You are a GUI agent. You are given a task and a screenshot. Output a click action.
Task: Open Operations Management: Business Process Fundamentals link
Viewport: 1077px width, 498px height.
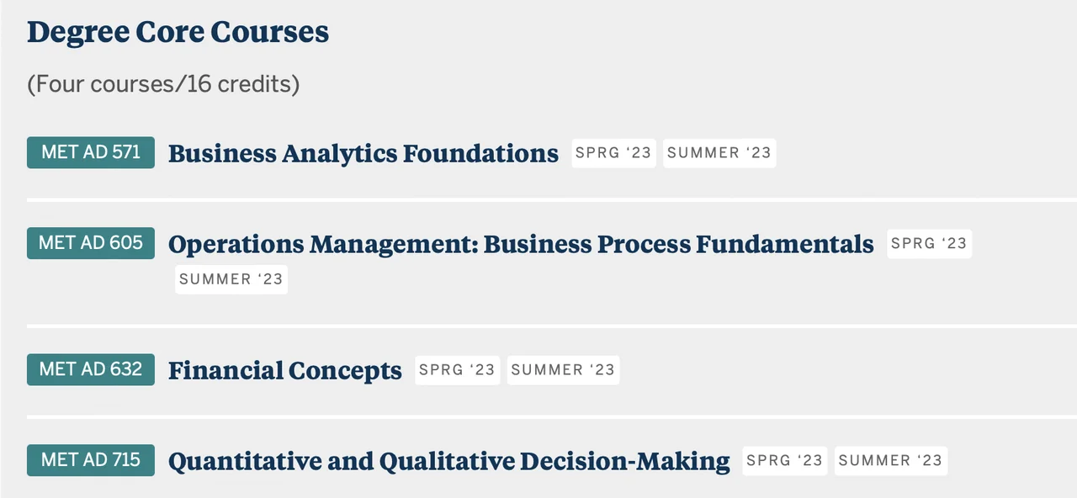(x=521, y=245)
